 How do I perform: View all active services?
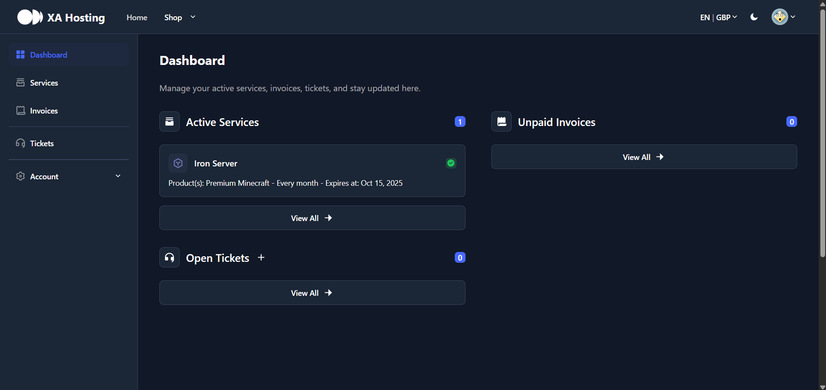(312, 218)
